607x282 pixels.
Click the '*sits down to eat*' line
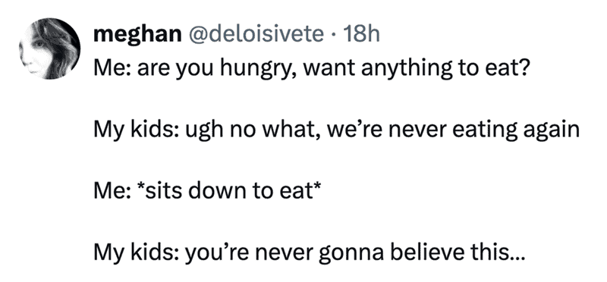click(207, 192)
